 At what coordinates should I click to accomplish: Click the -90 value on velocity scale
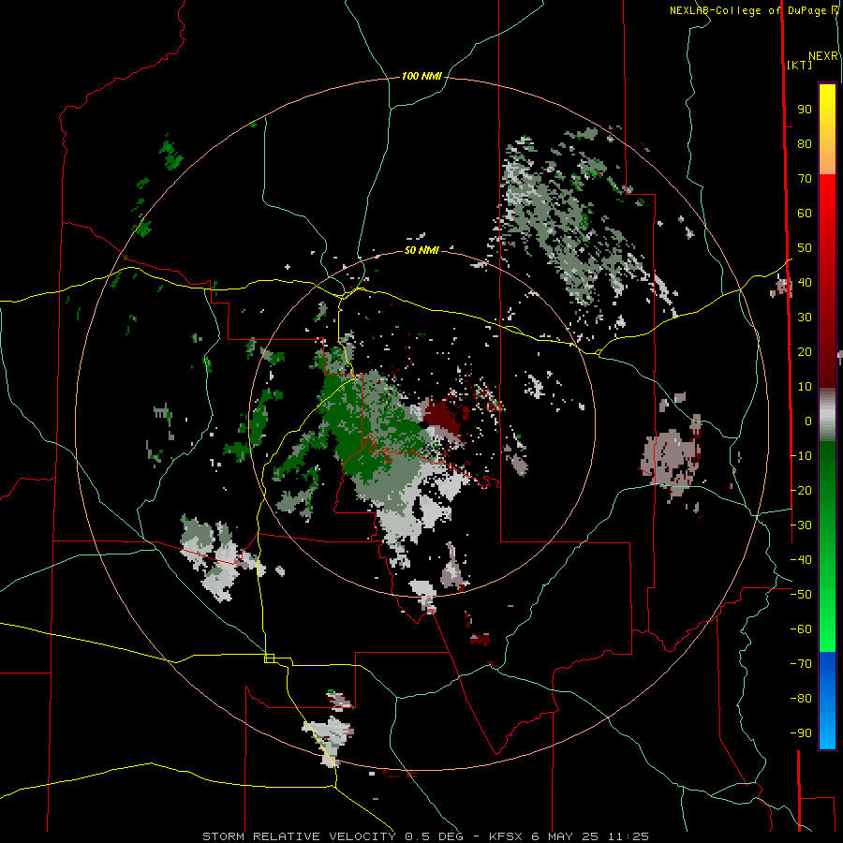tap(801, 732)
